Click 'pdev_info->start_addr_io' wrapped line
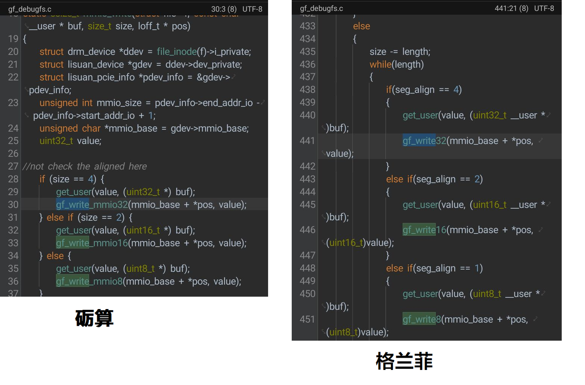Viewport: 585px width, 385px height. [x=84, y=116]
